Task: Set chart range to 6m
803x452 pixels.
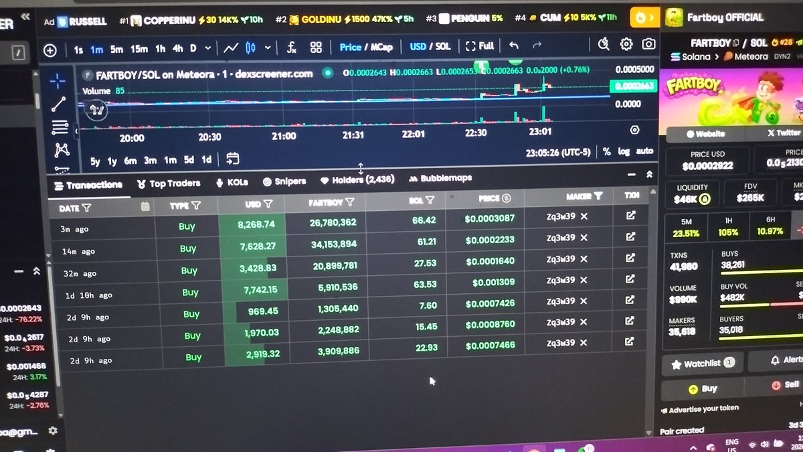Action: [x=130, y=160]
